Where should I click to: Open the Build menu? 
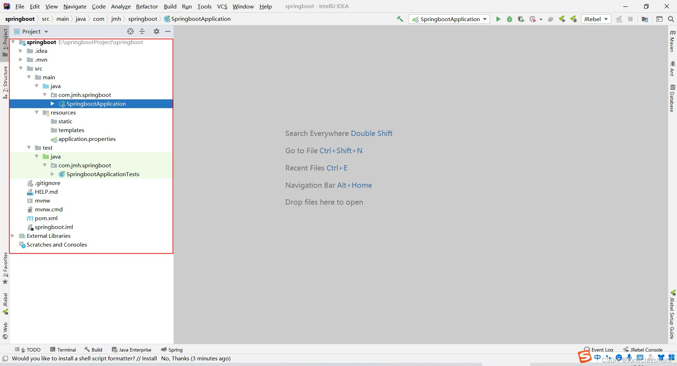170,6
